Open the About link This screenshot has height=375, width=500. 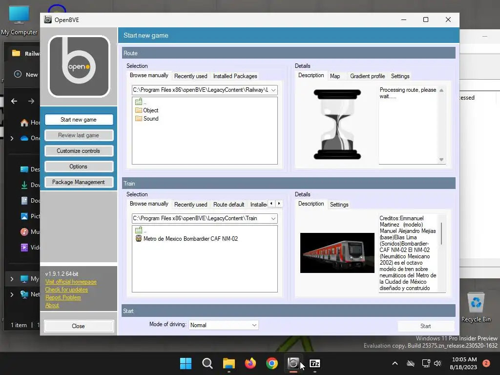click(x=52, y=305)
